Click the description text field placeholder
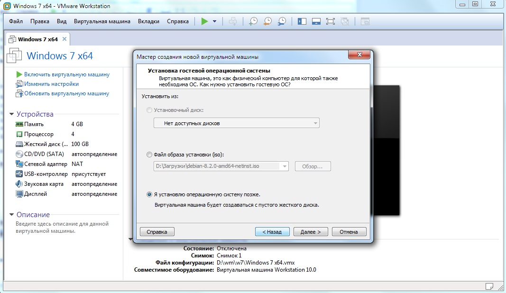506x293 pixels. [x=62, y=227]
